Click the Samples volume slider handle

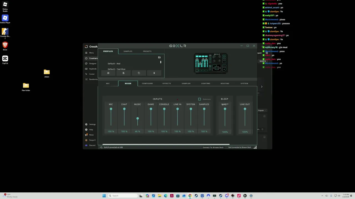[x=204, y=109]
